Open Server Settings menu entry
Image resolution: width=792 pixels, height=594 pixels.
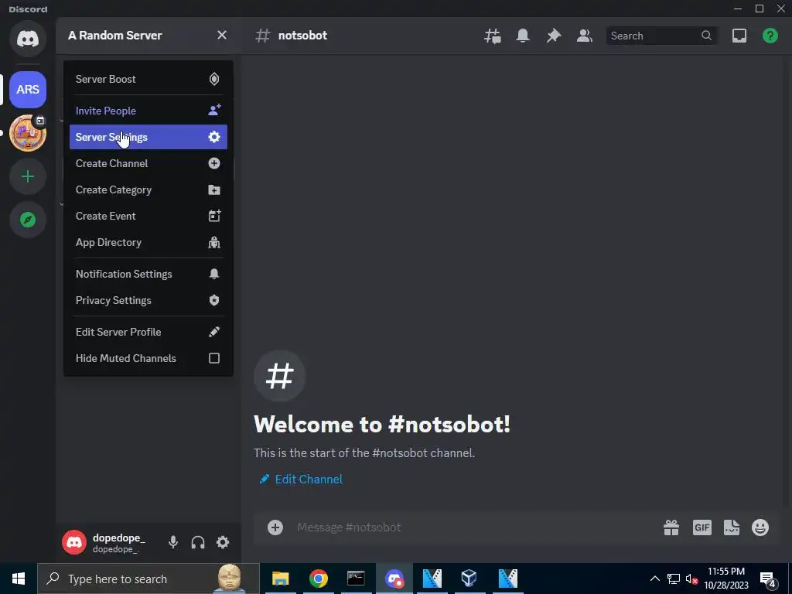[x=148, y=137]
